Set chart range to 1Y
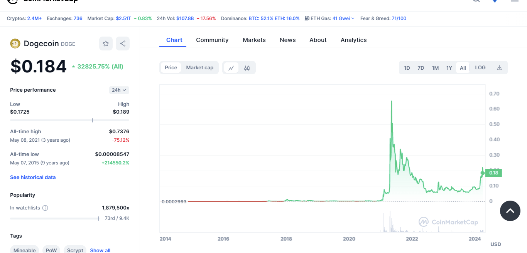The width and height of the screenshot is (527, 253). [449, 68]
